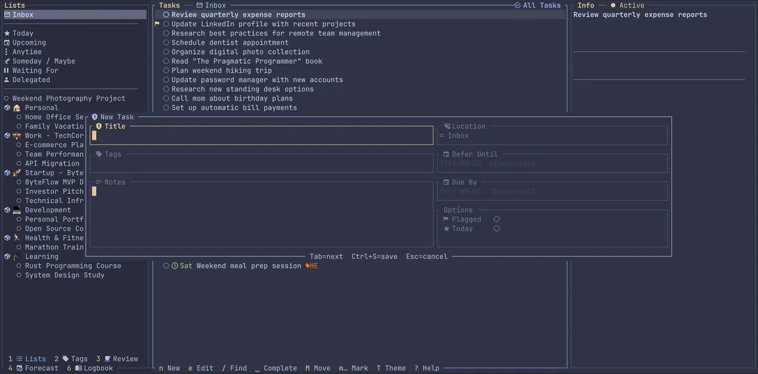The height and width of the screenshot is (374, 758).
Task: Open the Upcoming calendar icon list
Action: [7, 43]
